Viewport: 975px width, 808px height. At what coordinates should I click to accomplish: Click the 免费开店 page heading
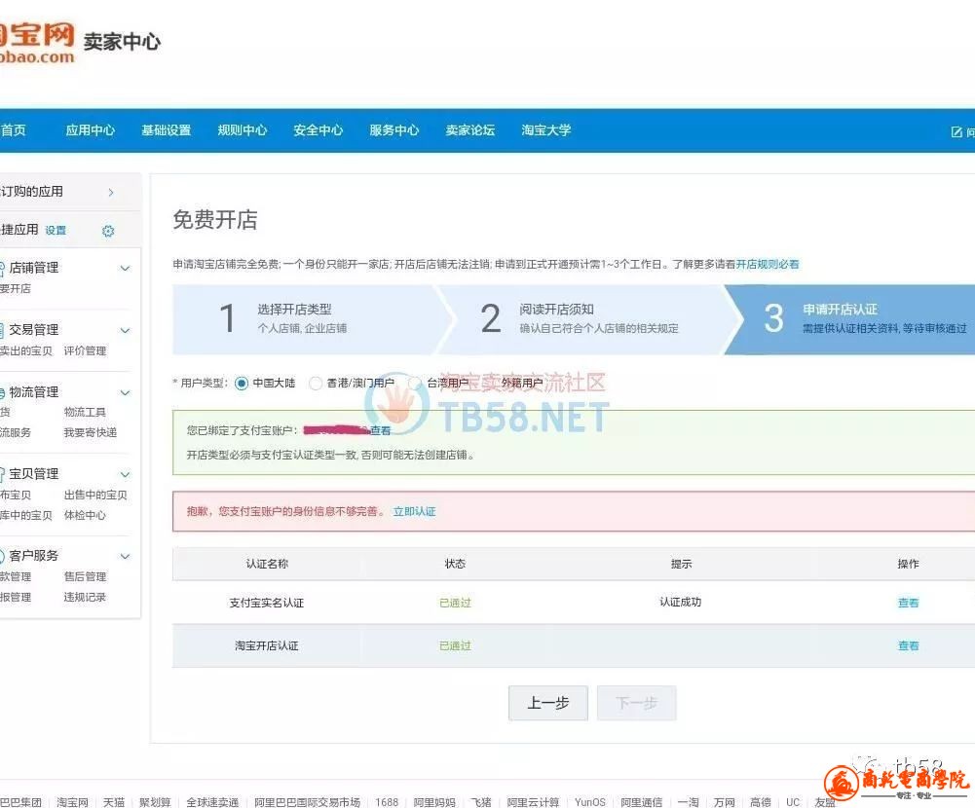(x=215, y=220)
